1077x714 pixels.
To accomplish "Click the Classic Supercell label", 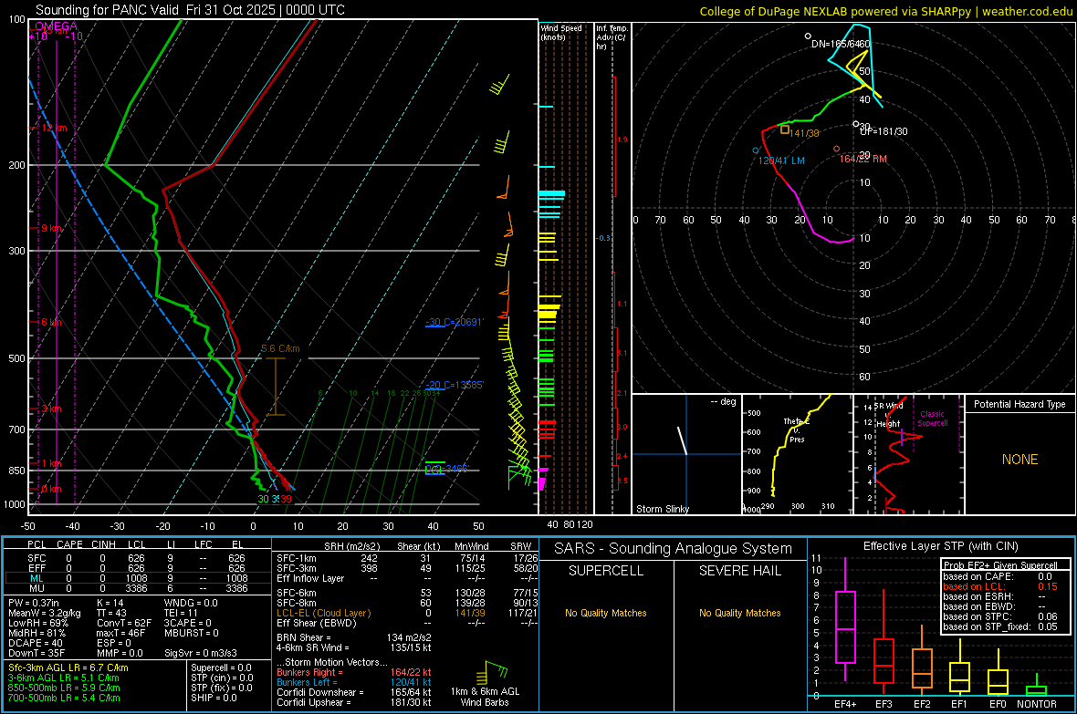I will pyautogui.click(x=932, y=419).
